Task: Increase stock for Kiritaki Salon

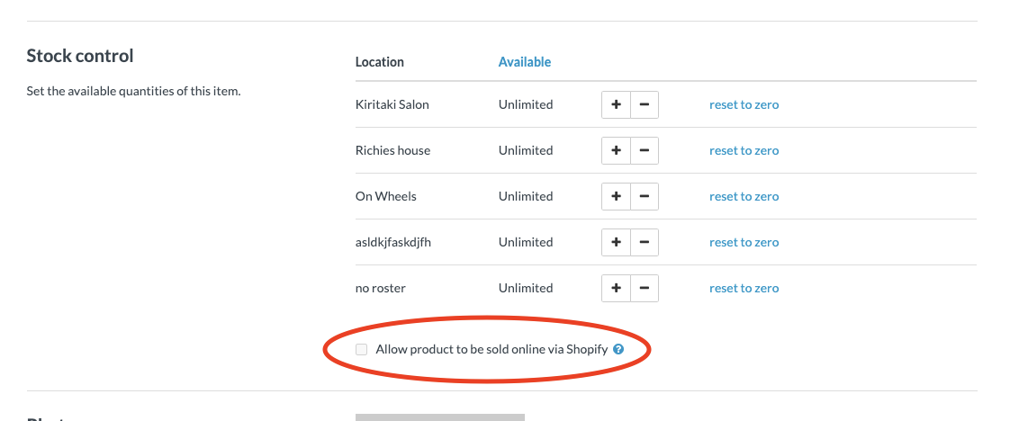Action: [x=616, y=104]
